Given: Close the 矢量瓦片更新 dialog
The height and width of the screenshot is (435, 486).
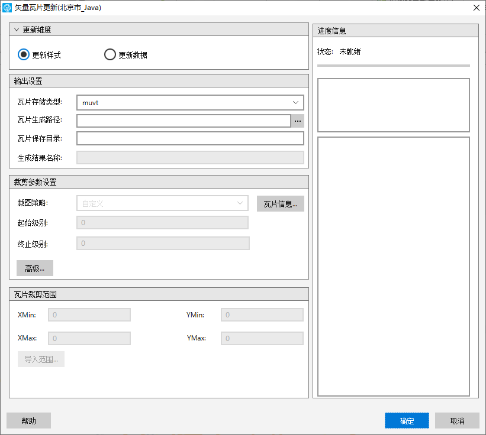Looking at the screenshot, I should tap(476, 8).
